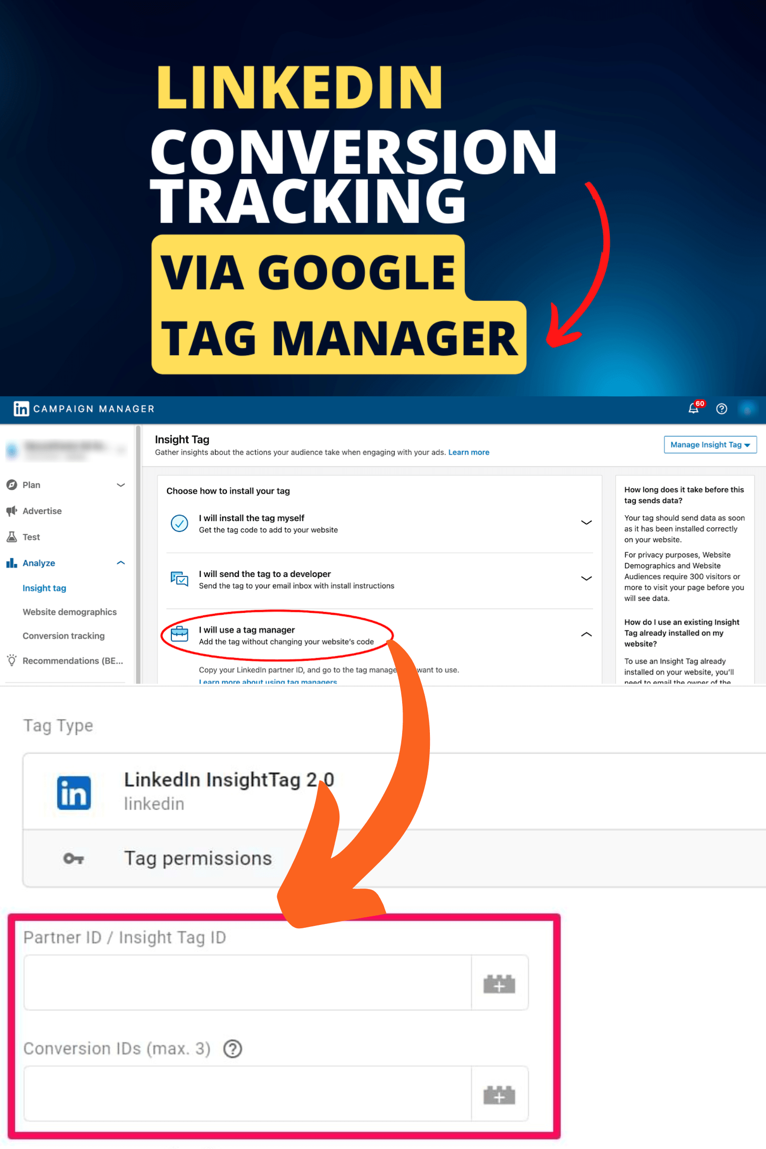Open the Manage Insight Tag dropdown

coord(710,445)
